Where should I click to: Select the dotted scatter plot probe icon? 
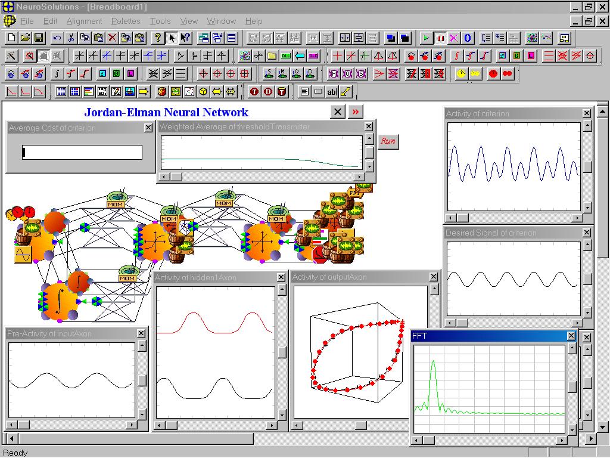189,91
